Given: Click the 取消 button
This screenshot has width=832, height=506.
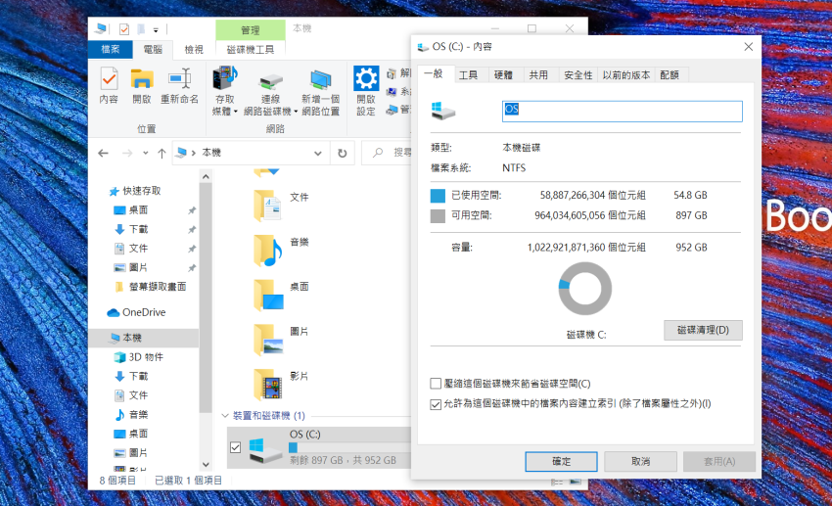Looking at the screenshot, I should point(640,461).
